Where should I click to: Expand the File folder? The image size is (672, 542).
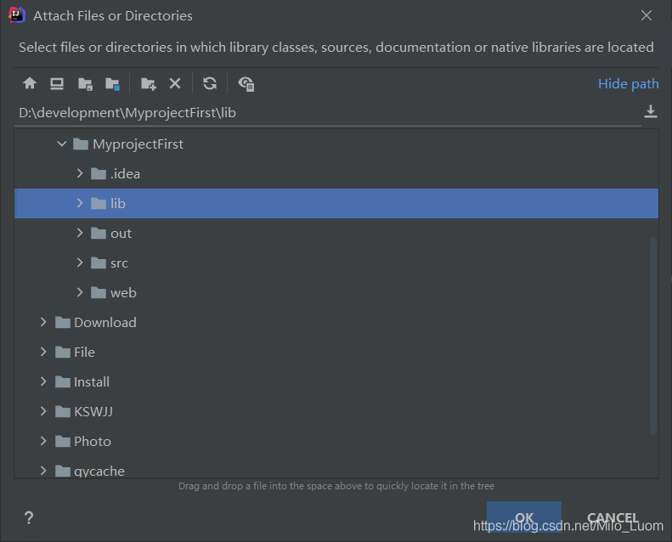pyautogui.click(x=43, y=352)
